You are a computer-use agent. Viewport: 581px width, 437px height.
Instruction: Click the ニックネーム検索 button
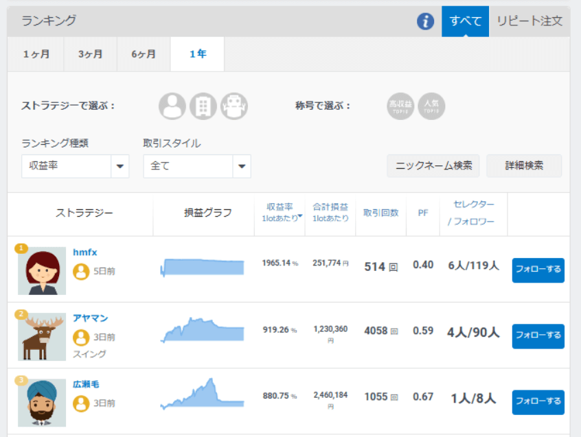[433, 166]
